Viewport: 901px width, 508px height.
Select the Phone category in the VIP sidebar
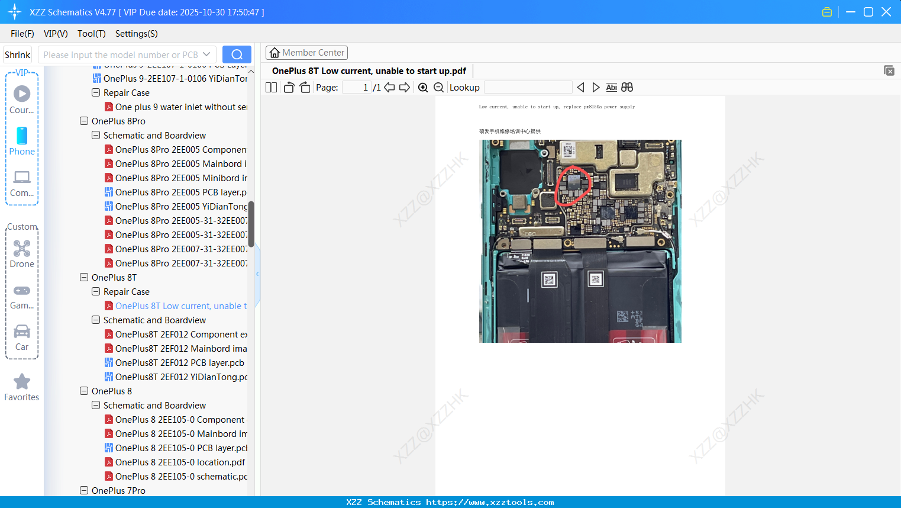pos(21,140)
